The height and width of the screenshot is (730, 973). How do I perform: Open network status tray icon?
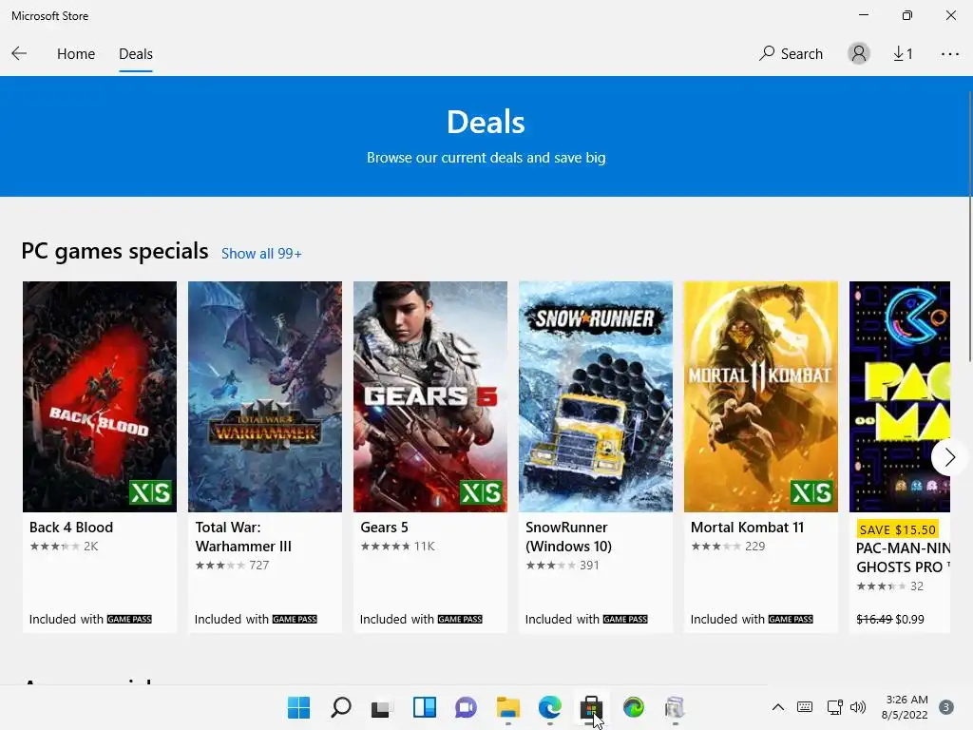pyautogui.click(x=834, y=707)
